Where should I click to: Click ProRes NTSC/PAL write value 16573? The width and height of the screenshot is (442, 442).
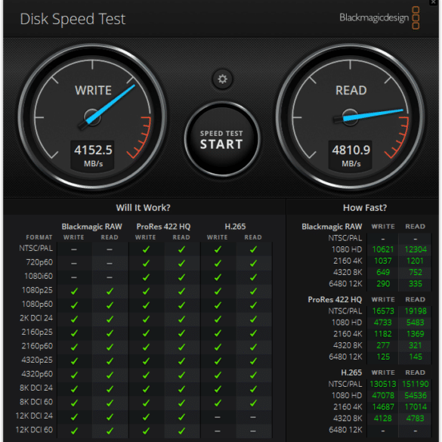[x=383, y=311]
